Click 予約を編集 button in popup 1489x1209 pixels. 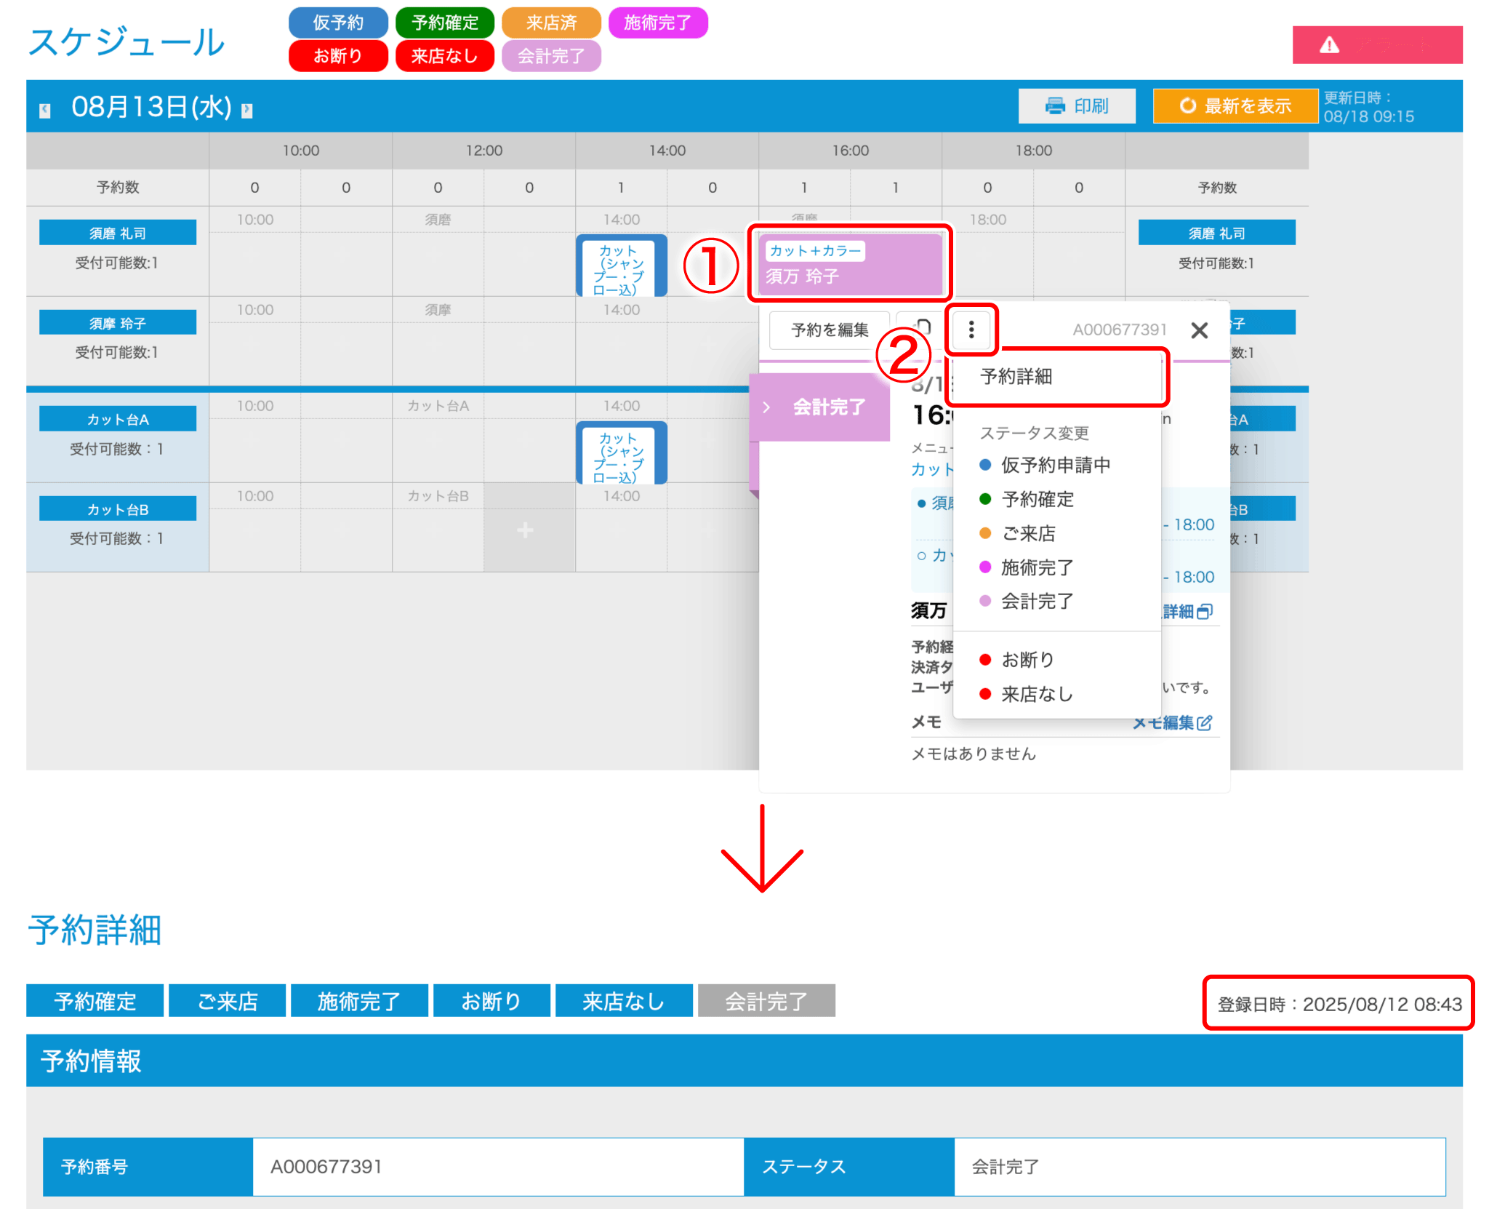point(829,330)
